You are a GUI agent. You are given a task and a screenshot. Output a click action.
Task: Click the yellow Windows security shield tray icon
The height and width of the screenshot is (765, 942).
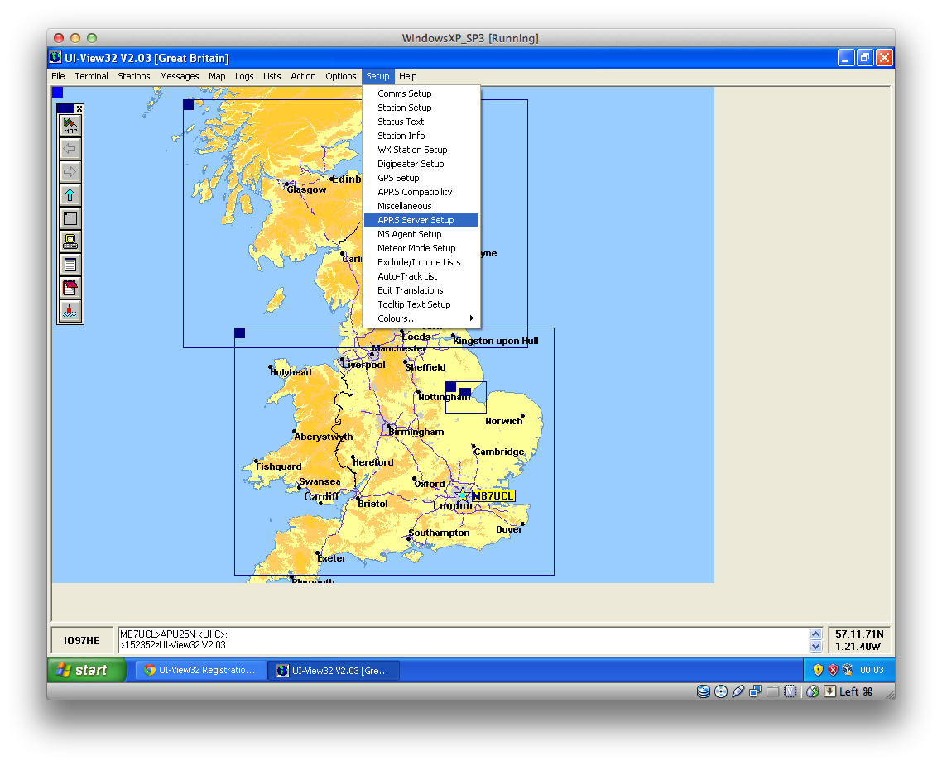click(818, 670)
